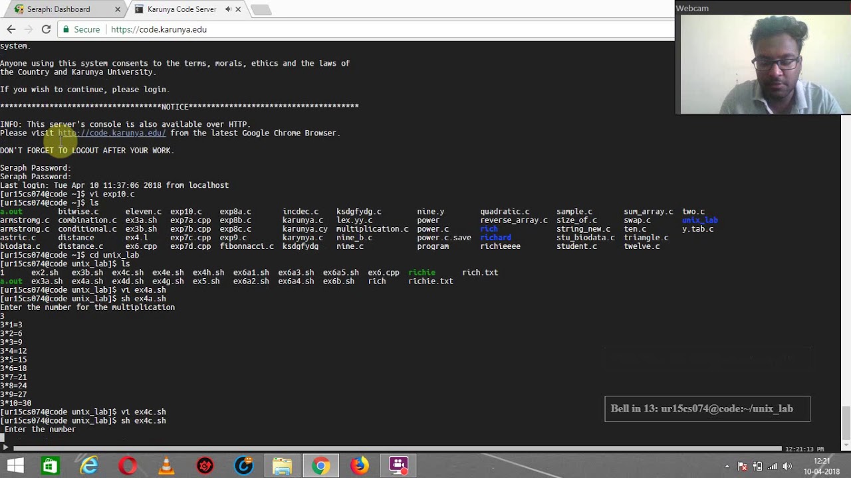
Task: Select the file name richie.txt
Action: click(x=431, y=281)
